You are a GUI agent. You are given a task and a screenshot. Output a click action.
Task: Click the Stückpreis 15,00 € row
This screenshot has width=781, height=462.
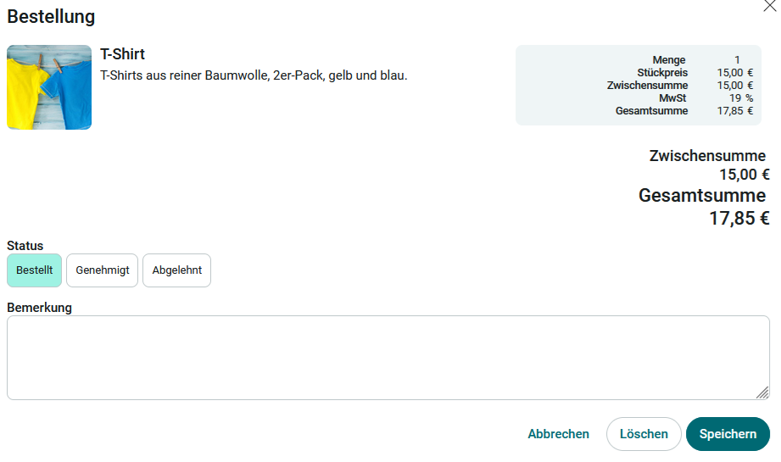[695, 73]
